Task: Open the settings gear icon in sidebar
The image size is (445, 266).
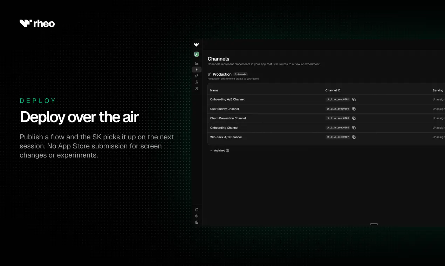Action: (x=197, y=216)
